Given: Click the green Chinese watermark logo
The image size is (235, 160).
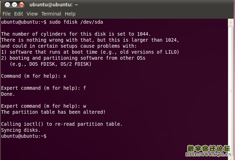Looking at the screenshot, I should pos(208,148).
